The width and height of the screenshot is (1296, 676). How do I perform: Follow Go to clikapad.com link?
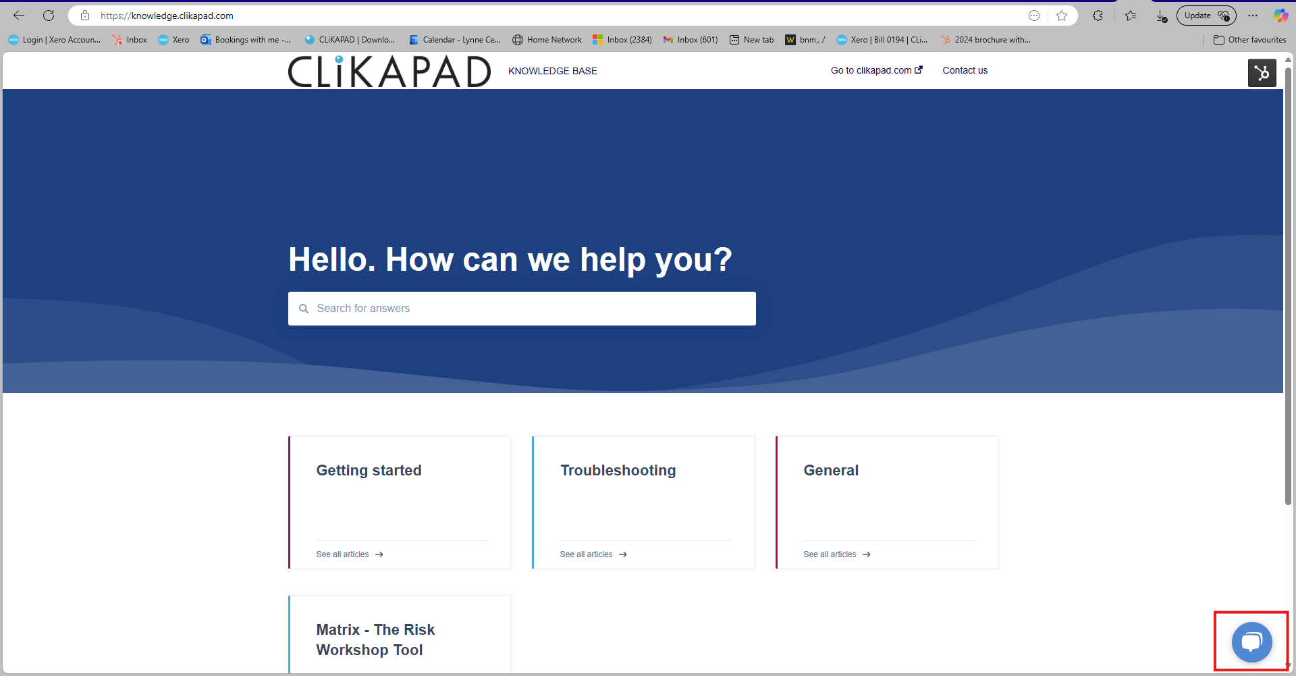tap(876, 70)
